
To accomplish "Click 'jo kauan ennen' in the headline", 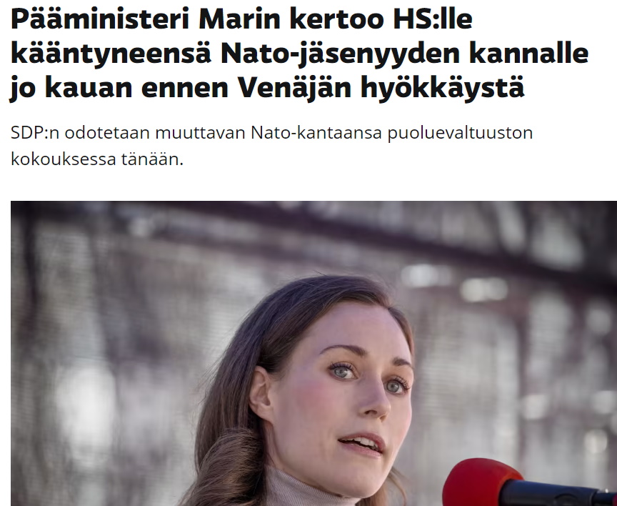I will click(x=119, y=87).
